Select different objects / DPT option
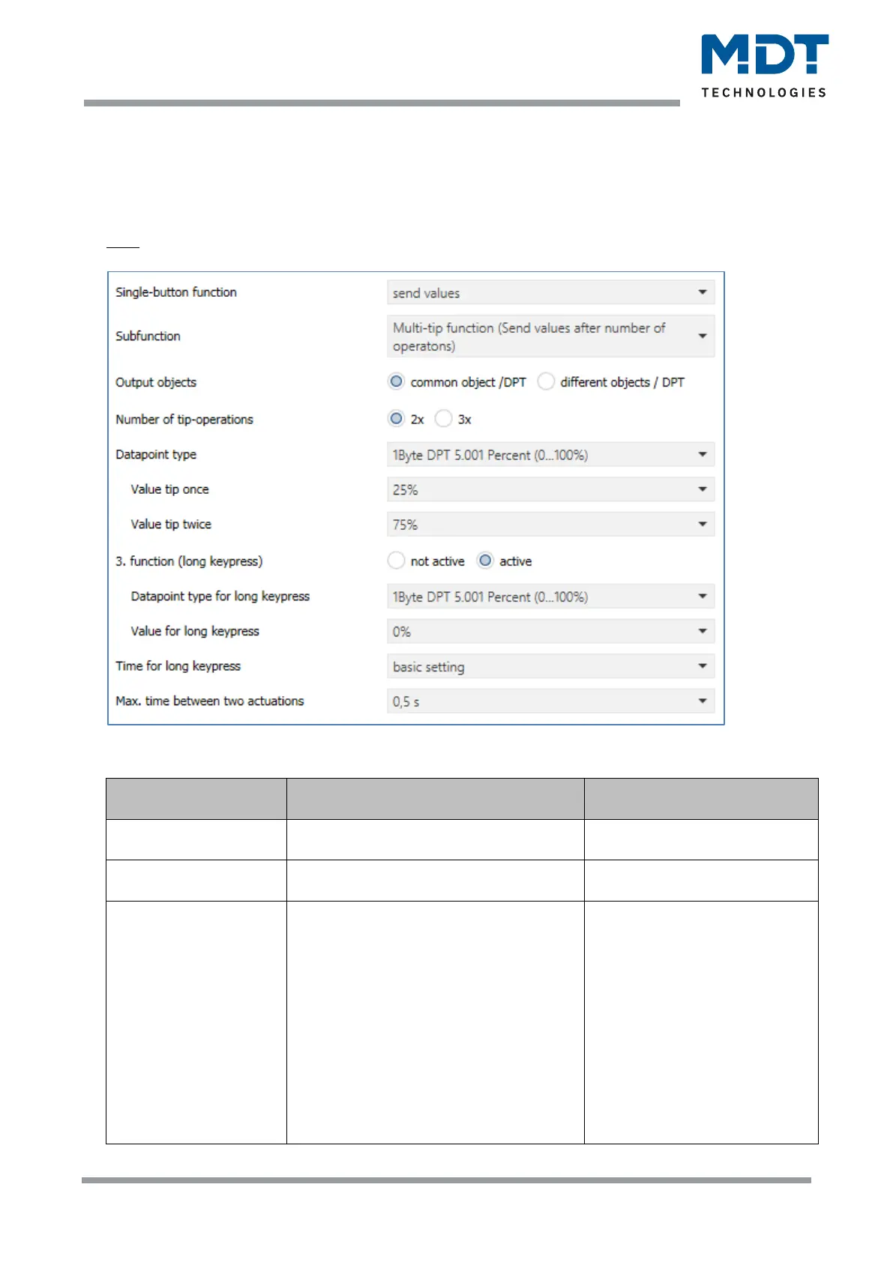This screenshot has width=893, height=1262. click(547, 382)
